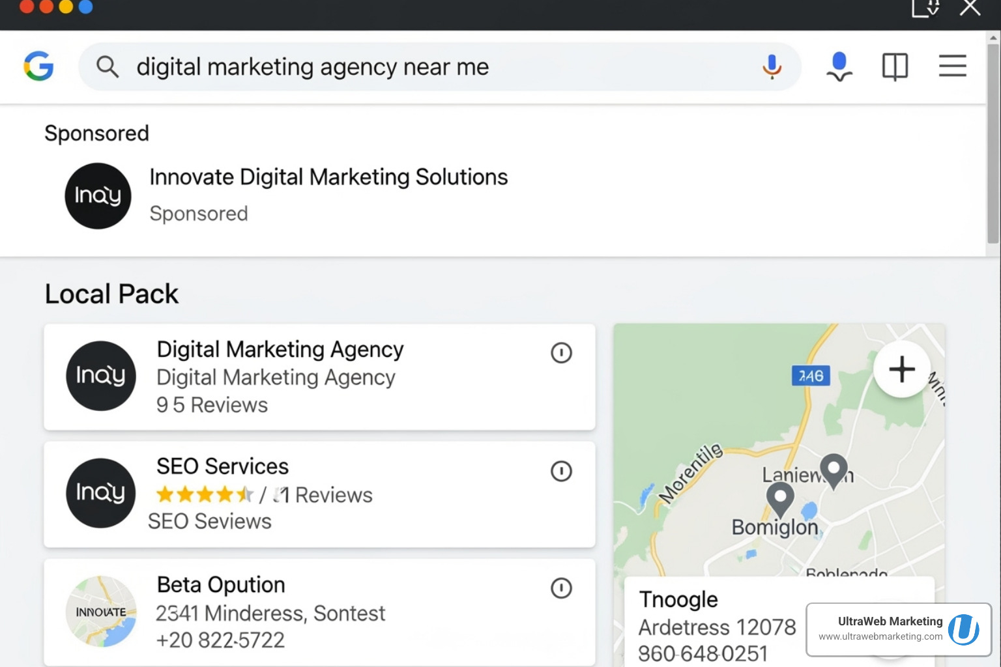Click the Google logo
This screenshot has width=1001, height=667.
point(39,66)
